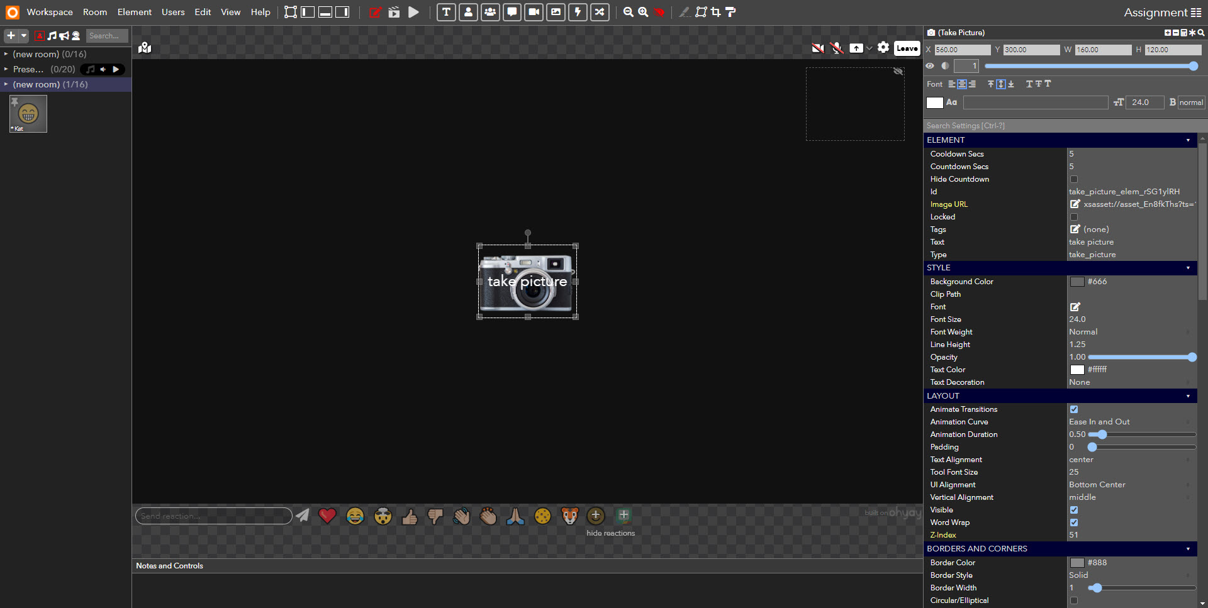This screenshot has width=1208, height=608.
Task: Send the red heart reaction
Action: click(x=327, y=516)
